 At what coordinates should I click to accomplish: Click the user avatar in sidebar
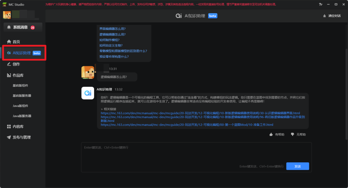7,15
